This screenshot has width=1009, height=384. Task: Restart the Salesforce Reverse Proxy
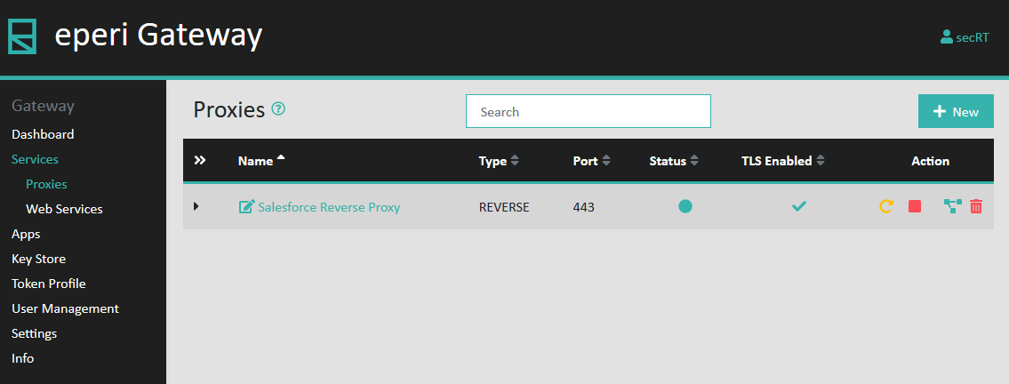(x=886, y=206)
